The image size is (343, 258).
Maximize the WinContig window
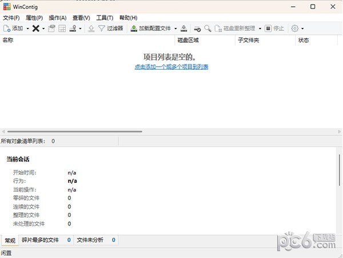point(313,7)
